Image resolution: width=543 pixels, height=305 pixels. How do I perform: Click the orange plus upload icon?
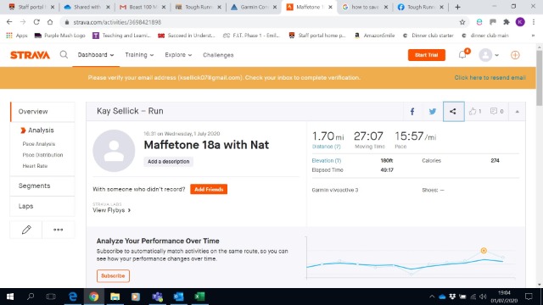515,55
